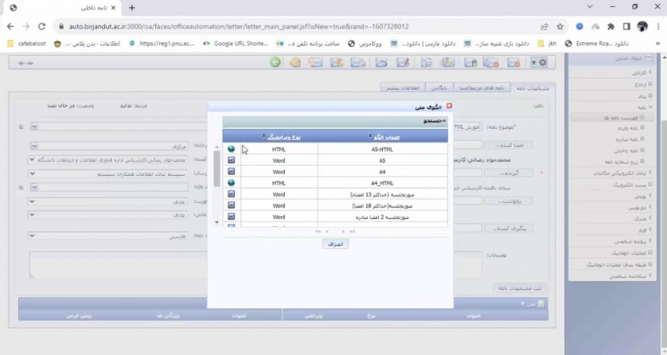Switch to the اطلاعات بیشتر tab
This screenshot has width=667, height=355.
[403, 88]
